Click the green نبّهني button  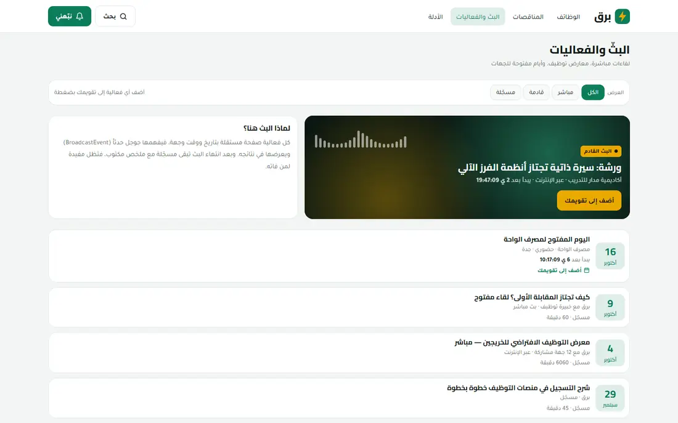pos(70,17)
